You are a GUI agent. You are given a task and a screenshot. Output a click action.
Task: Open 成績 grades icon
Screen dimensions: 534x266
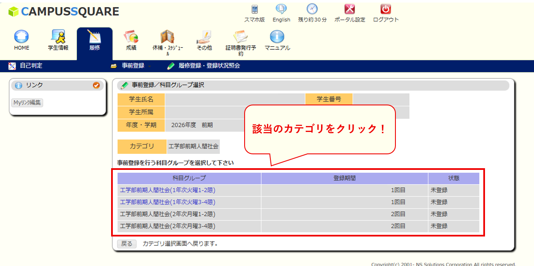[131, 37]
